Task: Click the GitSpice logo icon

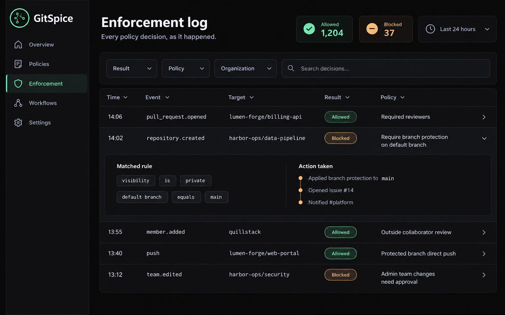Action: click(19, 18)
